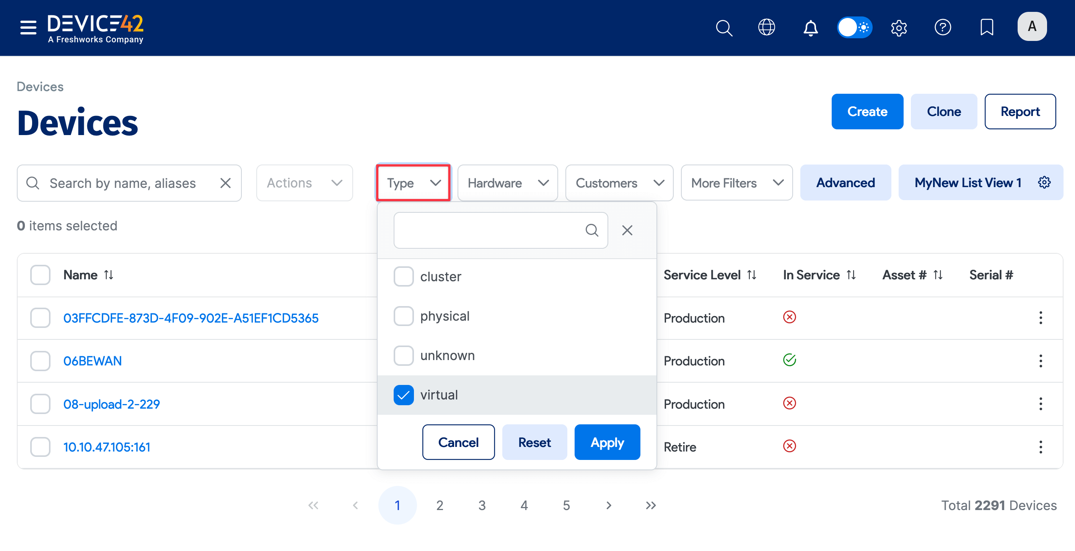Click the global search magnifier icon

click(x=724, y=28)
